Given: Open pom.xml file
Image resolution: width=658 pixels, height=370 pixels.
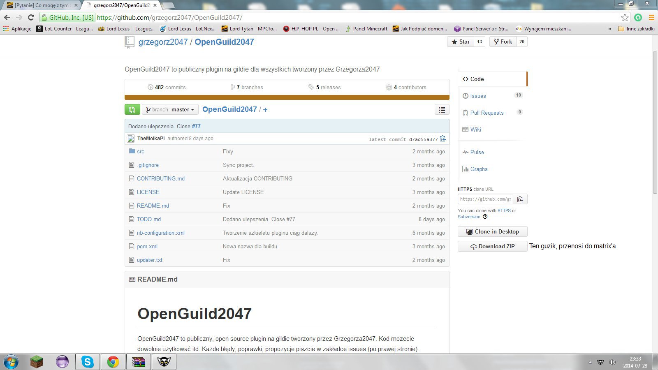Looking at the screenshot, I should click(147, 246).
